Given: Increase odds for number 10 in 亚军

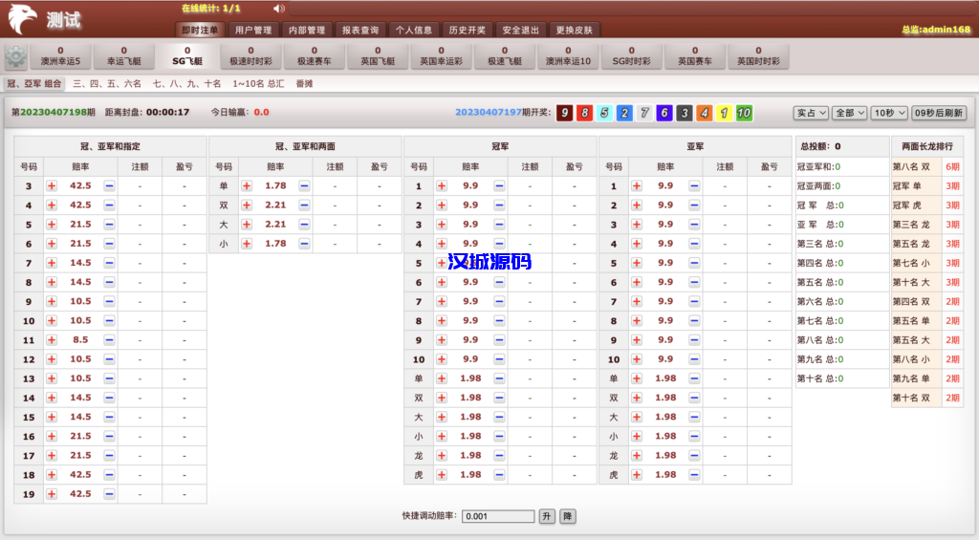Looking at the screenshot, I should point(637,359).
